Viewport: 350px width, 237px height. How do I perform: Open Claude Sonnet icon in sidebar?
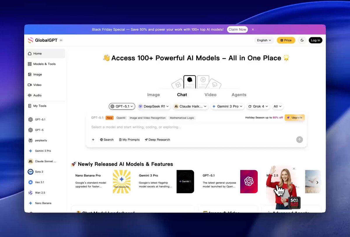click(30, 161)
